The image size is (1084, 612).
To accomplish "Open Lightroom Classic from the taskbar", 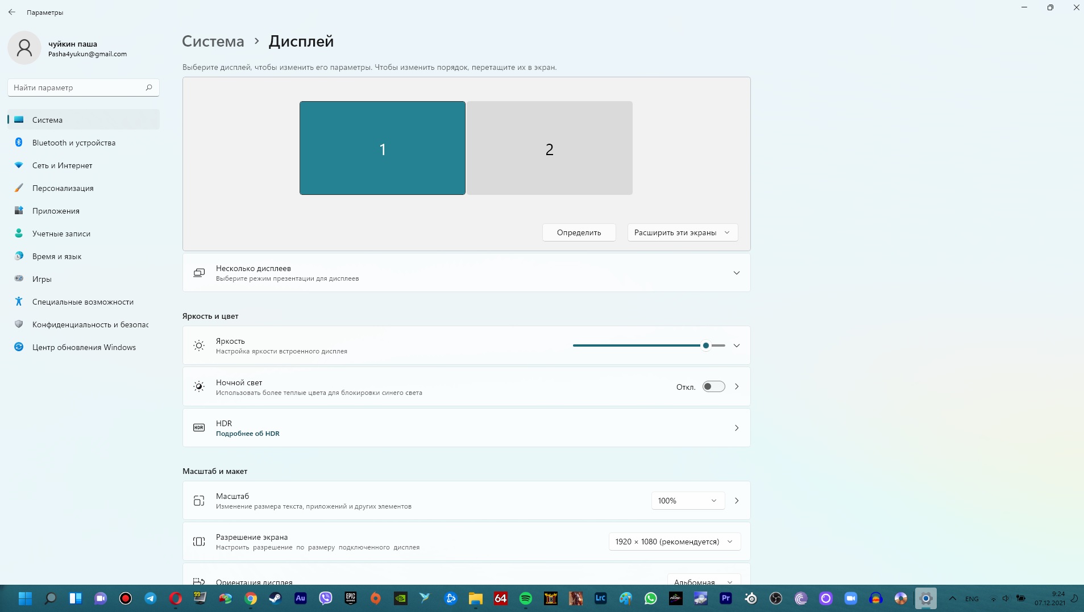I will [600, 598].
